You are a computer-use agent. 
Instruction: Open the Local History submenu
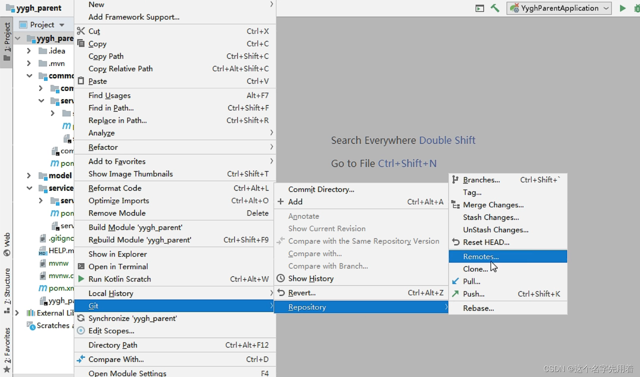(175, 293)
